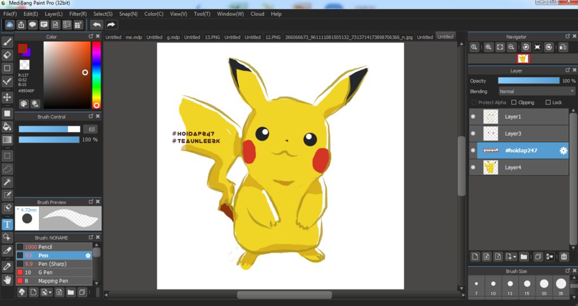Viewport: 578px width, 306px height.
Task: Zoom in using Navigator plus magnifier
Action: click(488, 47)
